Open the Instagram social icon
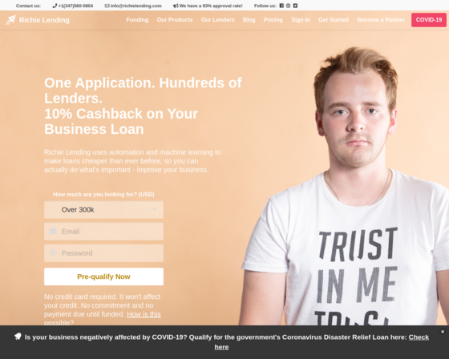The width and height of the screenshot is (449, 359). click(x=289, y=6)
